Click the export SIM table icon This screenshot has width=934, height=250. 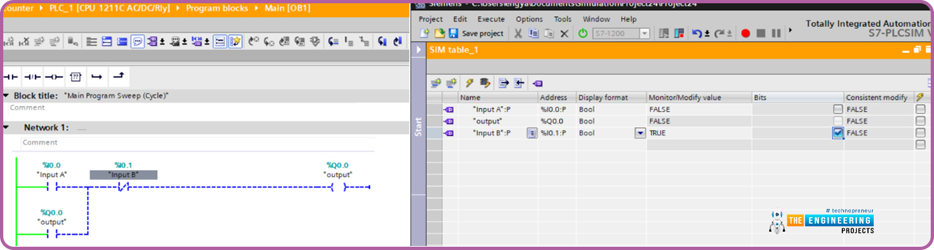pyautogui.click(x=504, y=83)
